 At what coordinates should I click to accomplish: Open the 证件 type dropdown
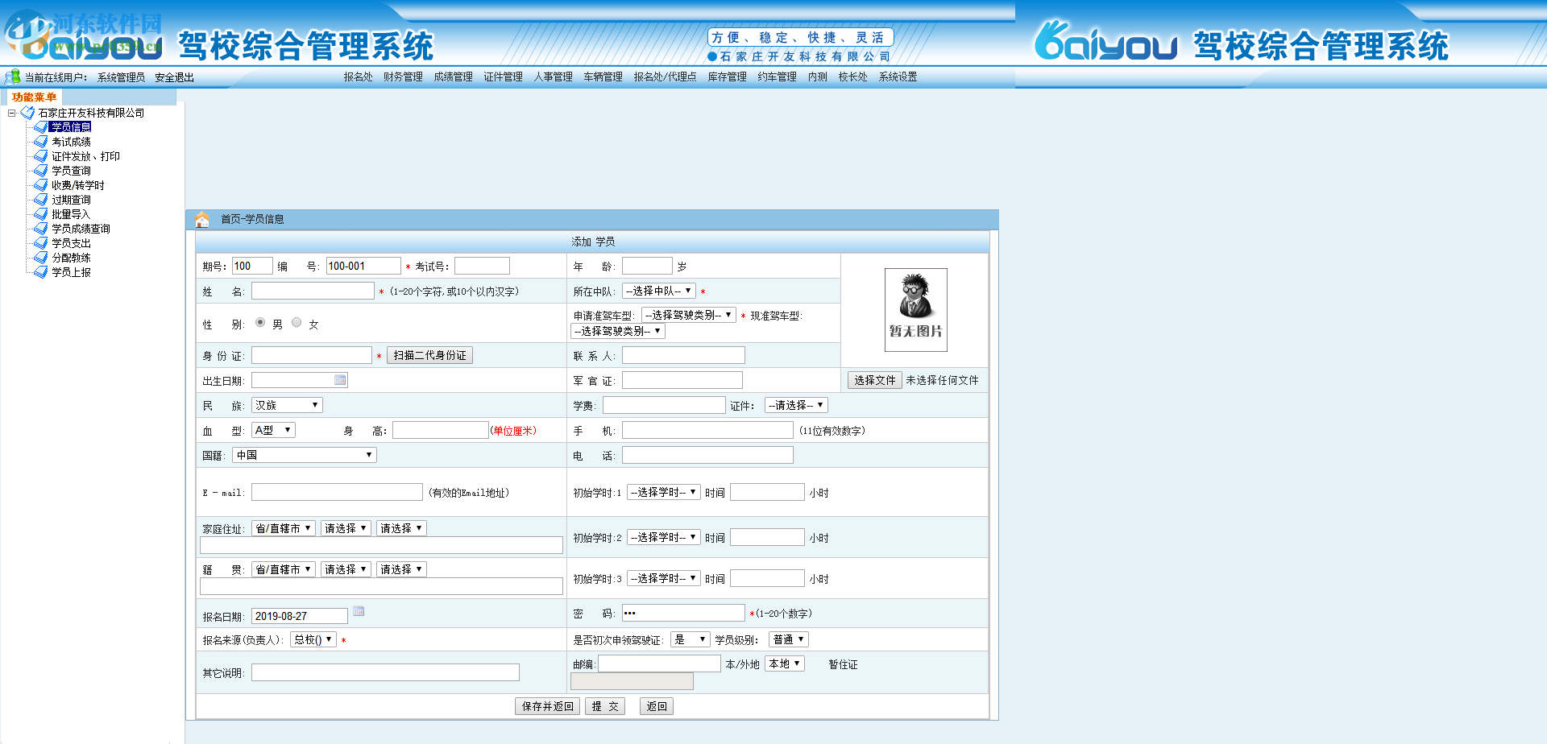tap(797, 405)
